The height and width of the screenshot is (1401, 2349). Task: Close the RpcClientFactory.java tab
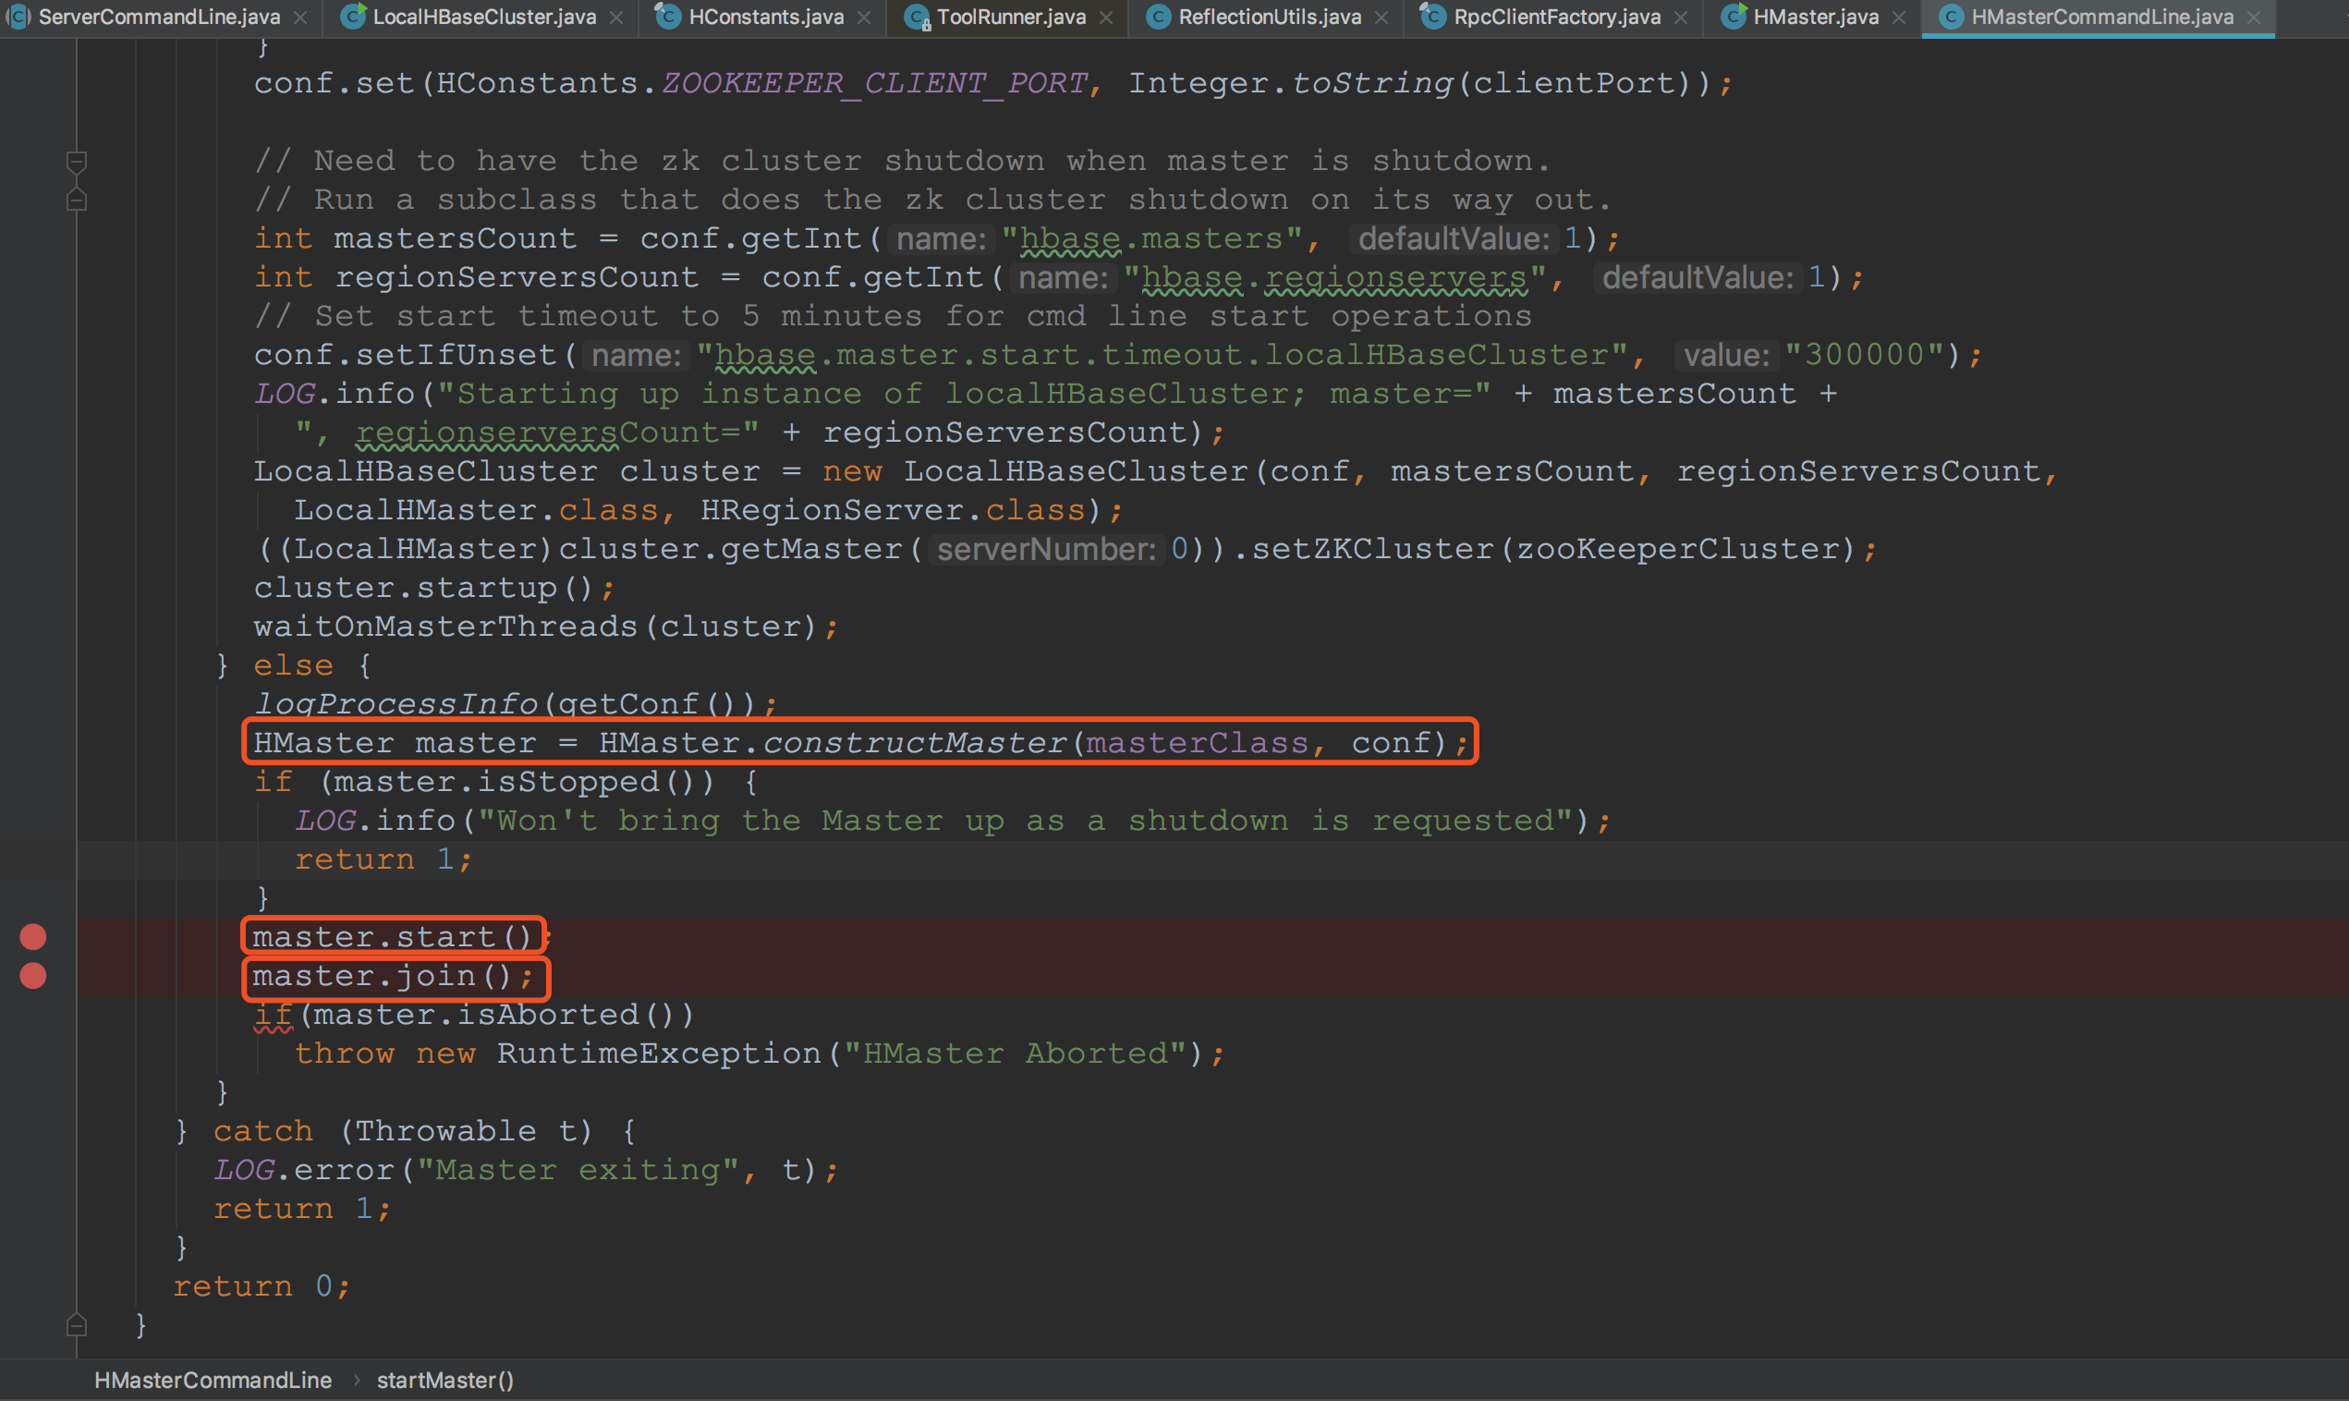point(1681,18)
